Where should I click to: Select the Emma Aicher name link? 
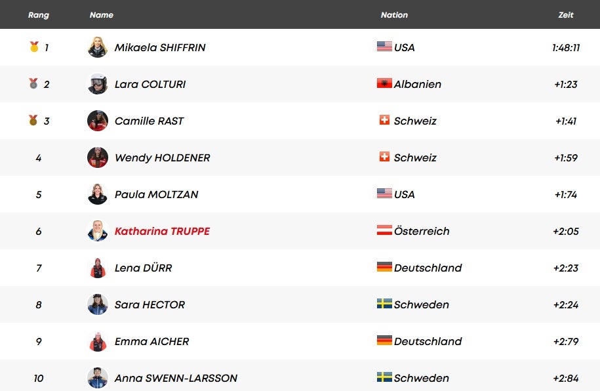coord(151,341)
